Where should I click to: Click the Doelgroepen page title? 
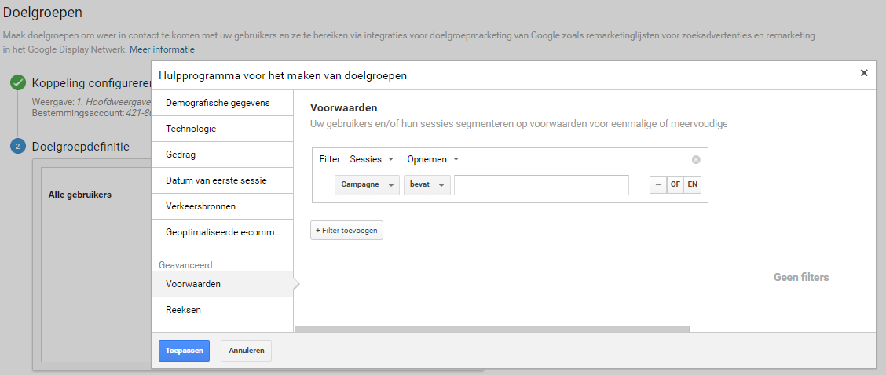click(x=42, y=12)
